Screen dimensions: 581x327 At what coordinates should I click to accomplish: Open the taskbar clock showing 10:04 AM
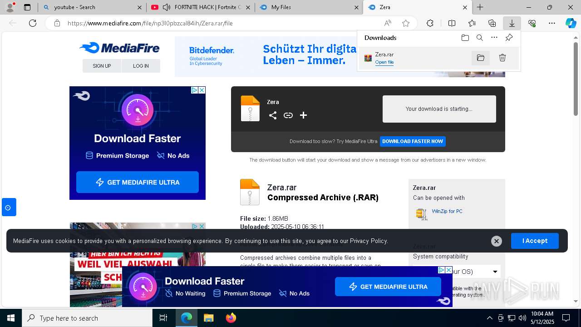pos(542,318)
